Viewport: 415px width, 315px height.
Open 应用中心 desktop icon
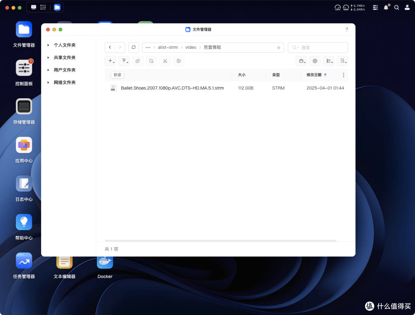[x=24, y=145]
